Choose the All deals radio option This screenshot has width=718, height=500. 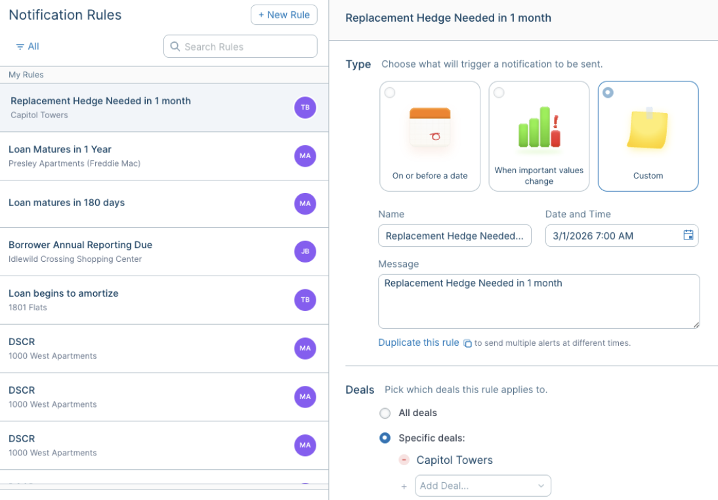pos(385,413)
